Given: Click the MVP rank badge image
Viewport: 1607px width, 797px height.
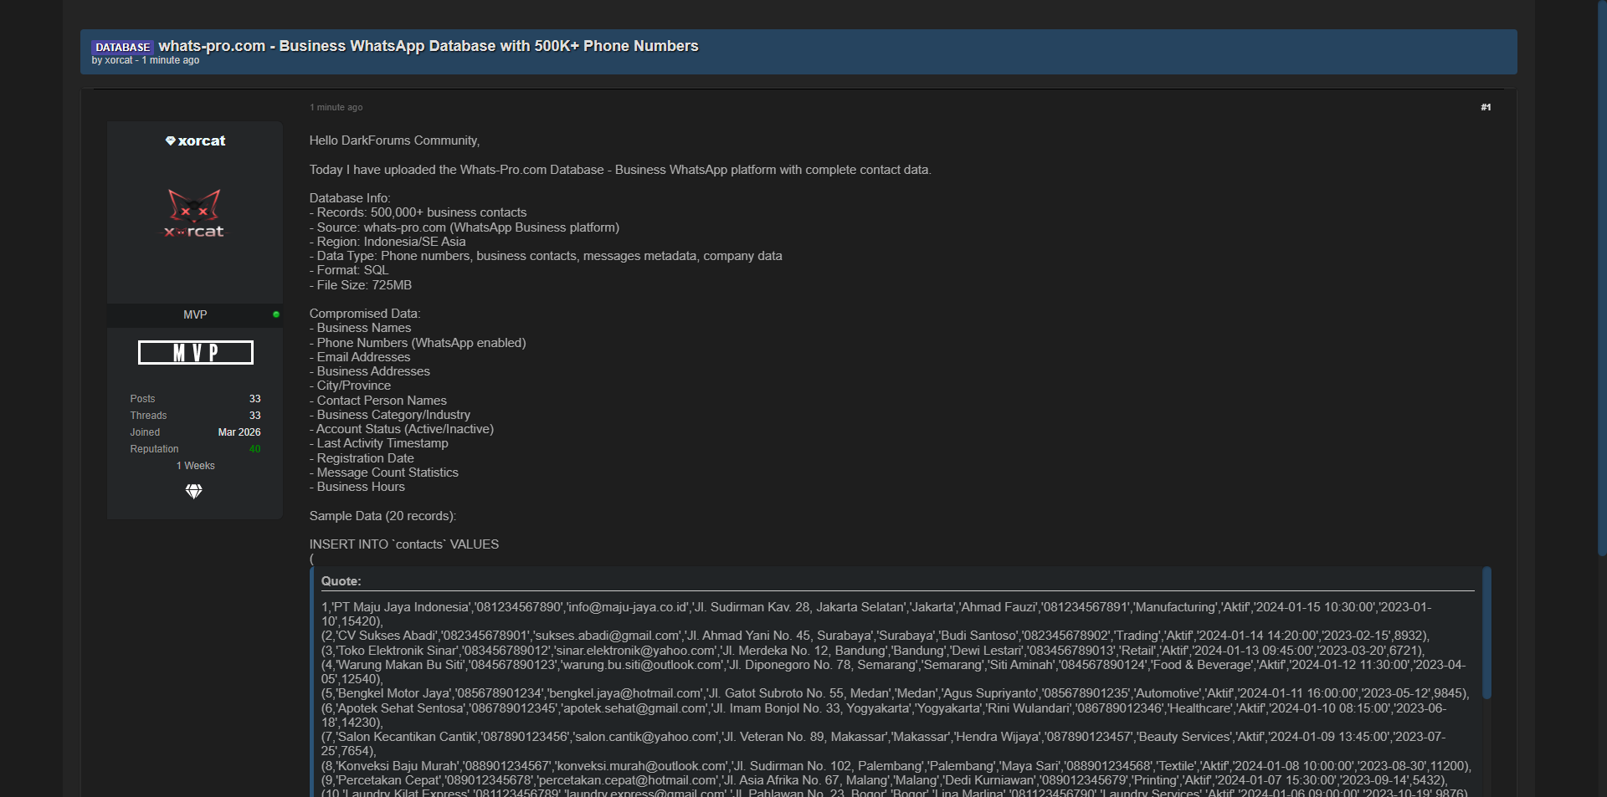Looking at the screenshot, I should (195, 353).
